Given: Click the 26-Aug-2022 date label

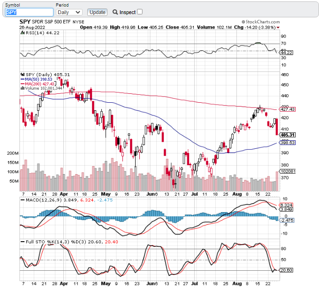Looking at the screenshot, I should coord(32,28).
